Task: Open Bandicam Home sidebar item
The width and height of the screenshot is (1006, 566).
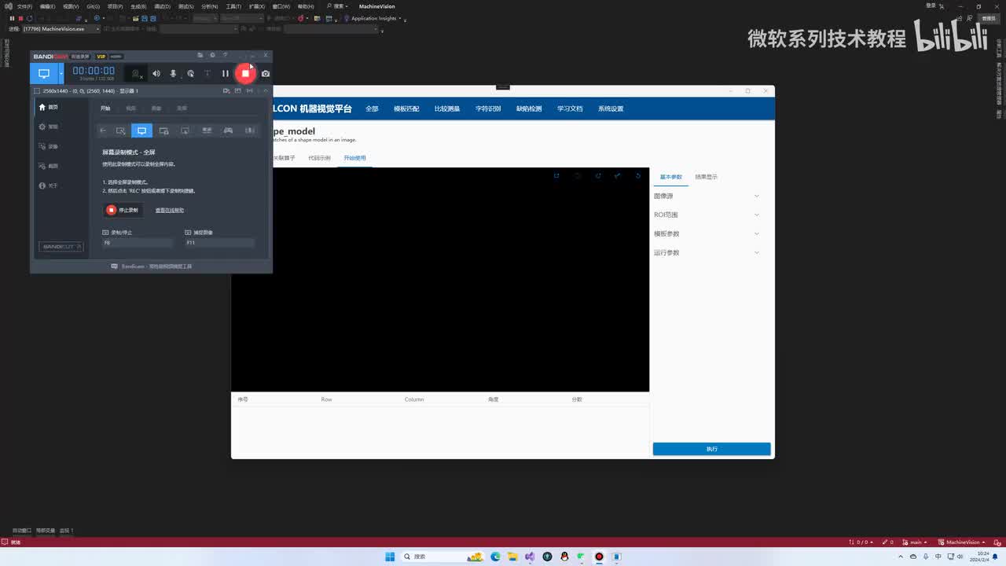Action: pyautogui.click(x=49, y=107)
